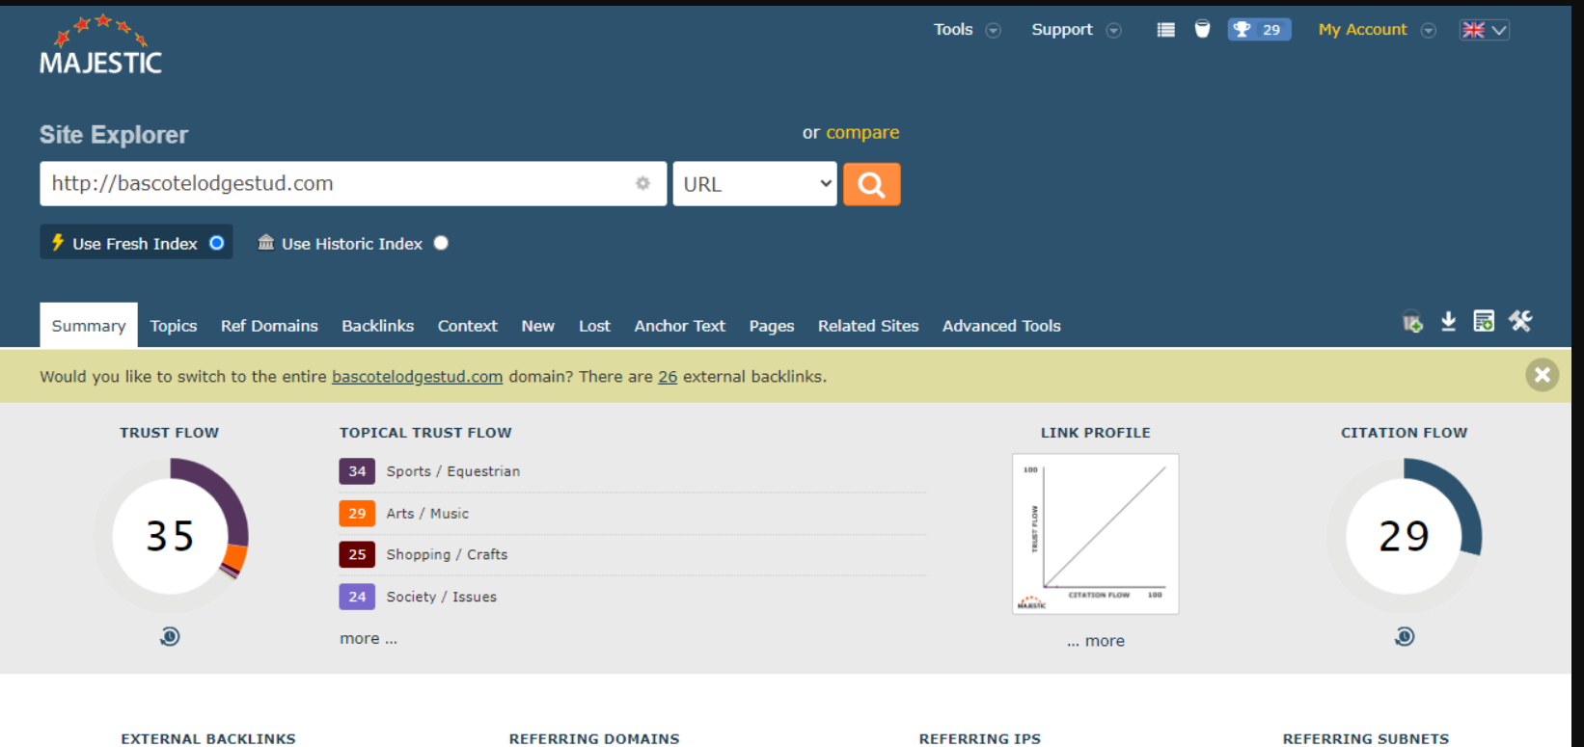Expand the Support menu
Screen dimensions: 1584x747
pyautogui.click(x=1077, y=30)
